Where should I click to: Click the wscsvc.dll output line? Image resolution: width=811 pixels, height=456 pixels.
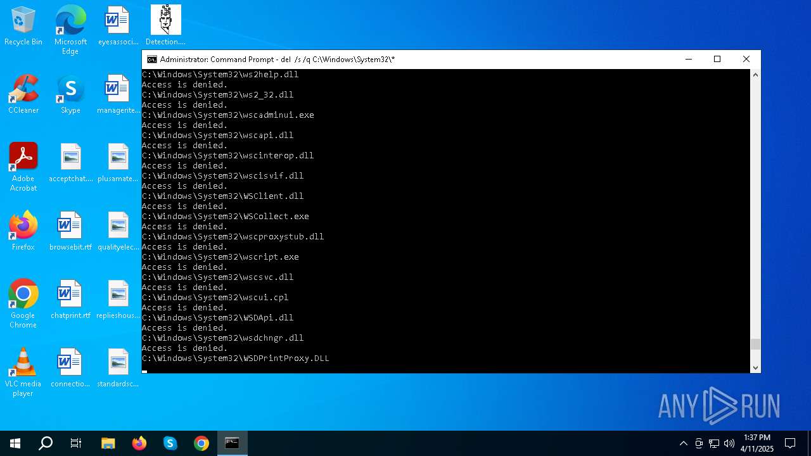click(218, 277)
